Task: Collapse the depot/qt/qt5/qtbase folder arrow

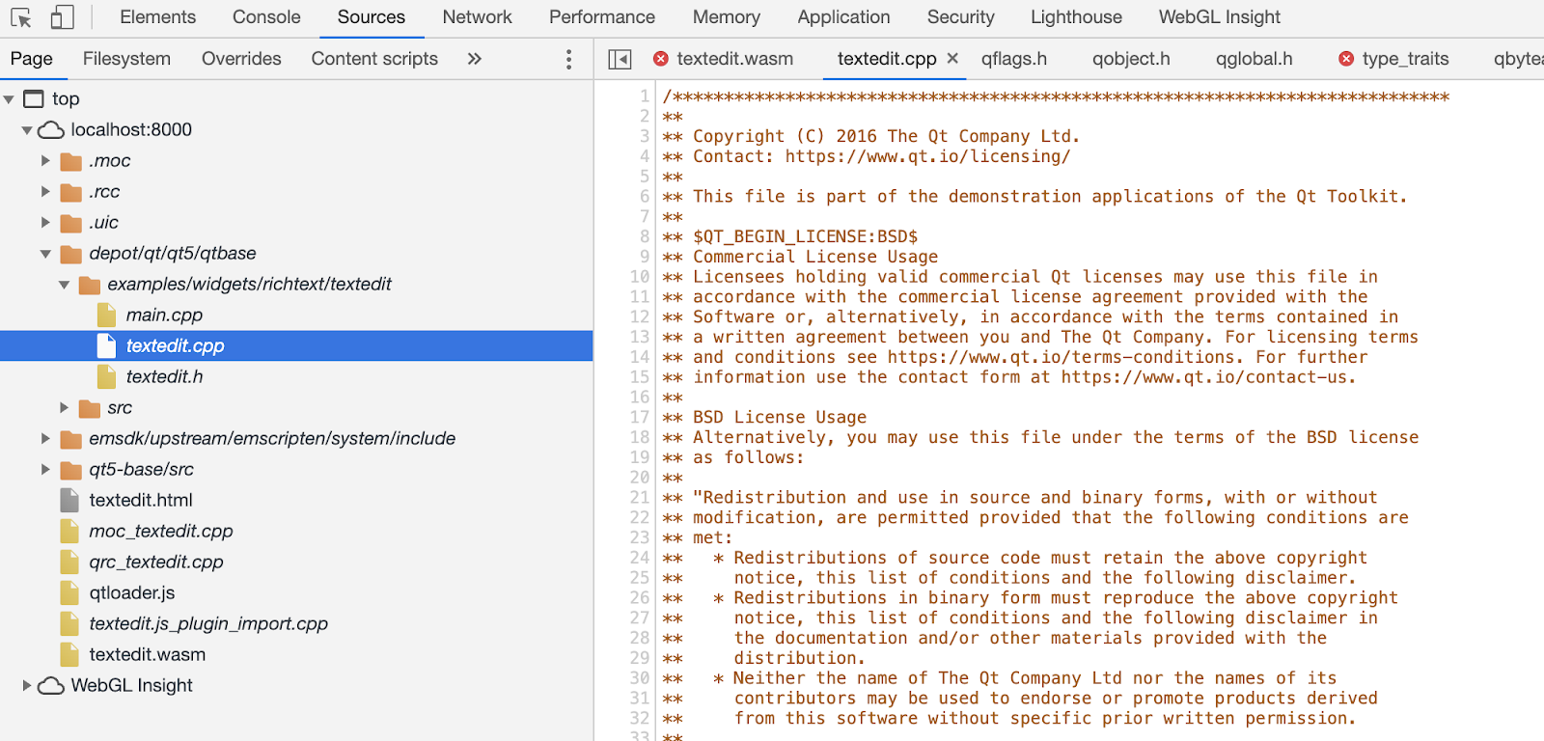Action: coord(45,254)
